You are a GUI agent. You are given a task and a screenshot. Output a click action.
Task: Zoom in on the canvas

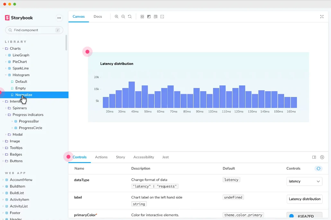117,17
